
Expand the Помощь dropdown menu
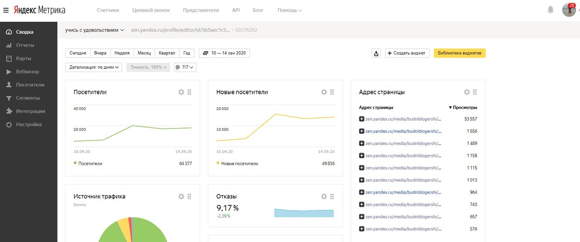pos(290,10)
